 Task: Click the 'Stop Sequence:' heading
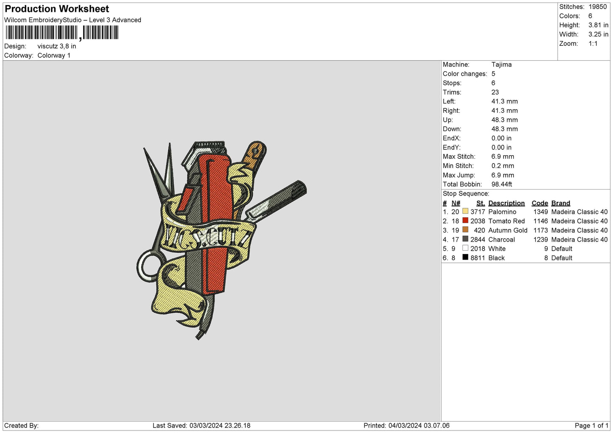click(x=466, y=193)
